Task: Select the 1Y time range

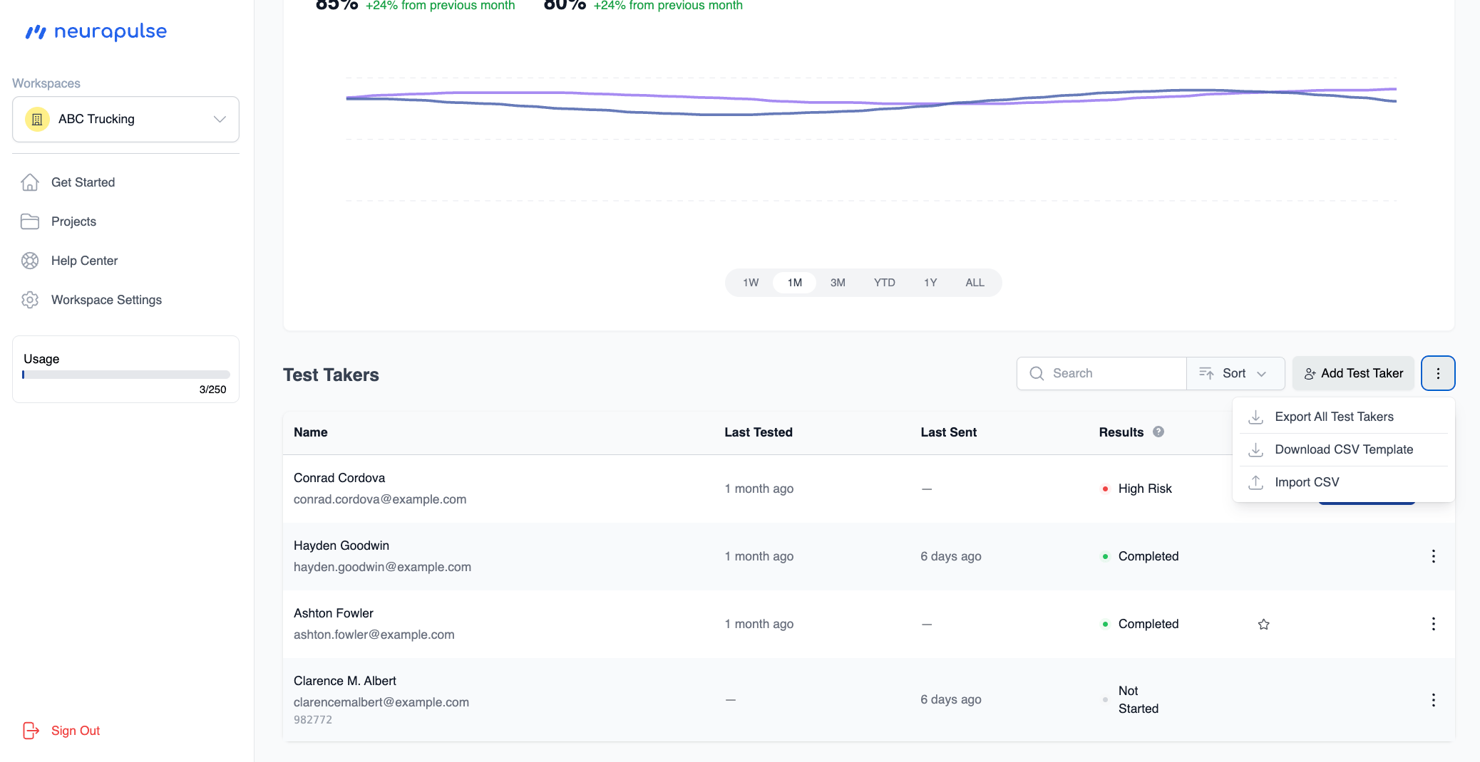Action: [930, 283]
